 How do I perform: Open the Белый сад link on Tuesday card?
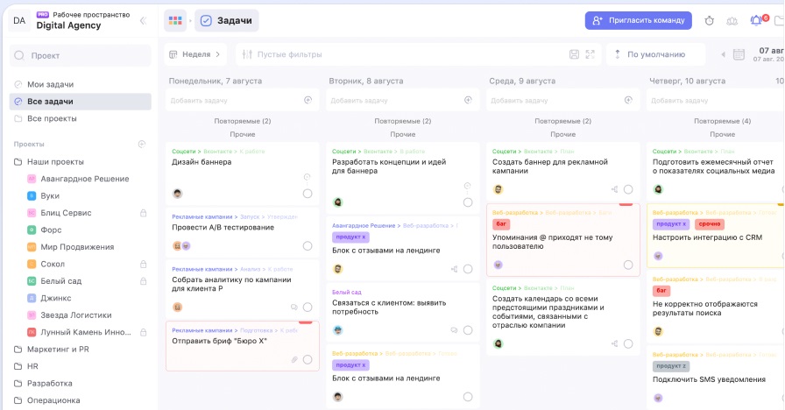346,292
